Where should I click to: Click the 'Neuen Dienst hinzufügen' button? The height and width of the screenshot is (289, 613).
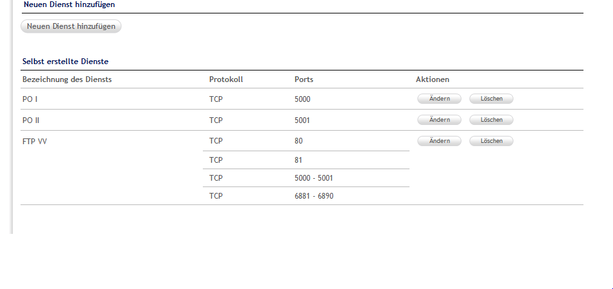click(x=71, y=26)
